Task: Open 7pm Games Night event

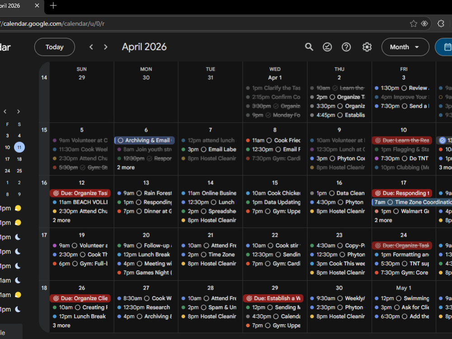Action: point(145,273)
